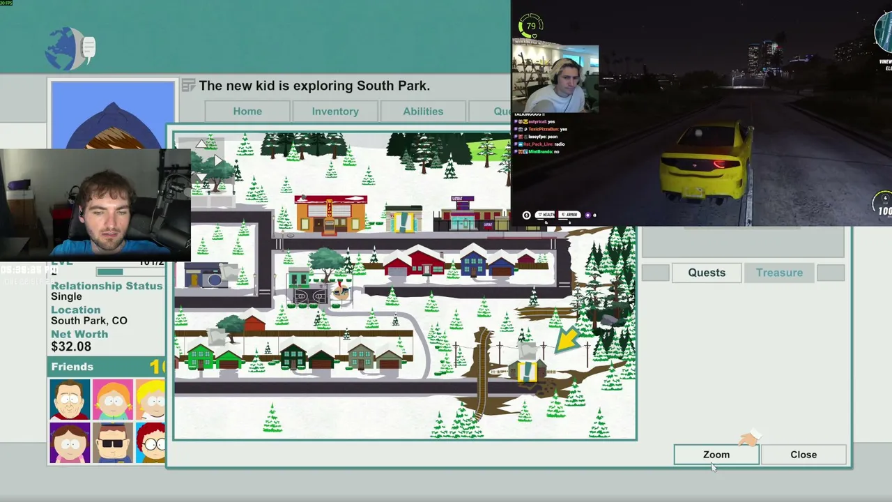The width and height of the screenshot is (892, 502).
Task: Click the player marker beside the basketball court
Action: point(340,292)
